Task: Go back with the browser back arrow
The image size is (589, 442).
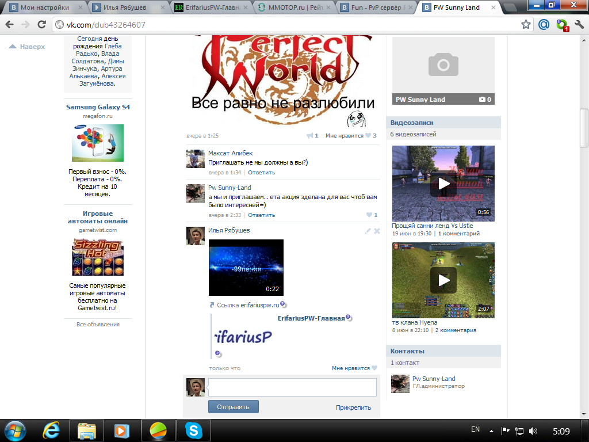Action: click(9, 24)
